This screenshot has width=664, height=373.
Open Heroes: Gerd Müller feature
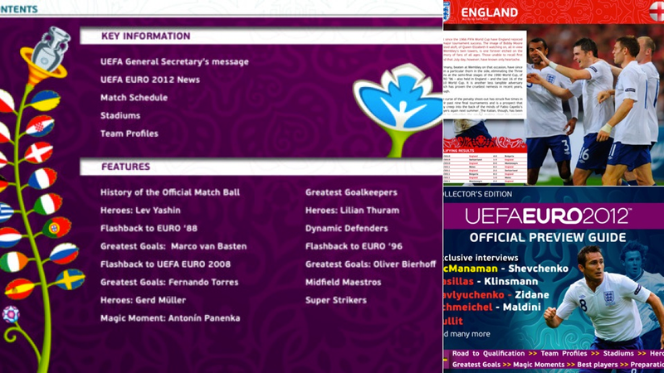pyautogui.click(x=143, y=300)
